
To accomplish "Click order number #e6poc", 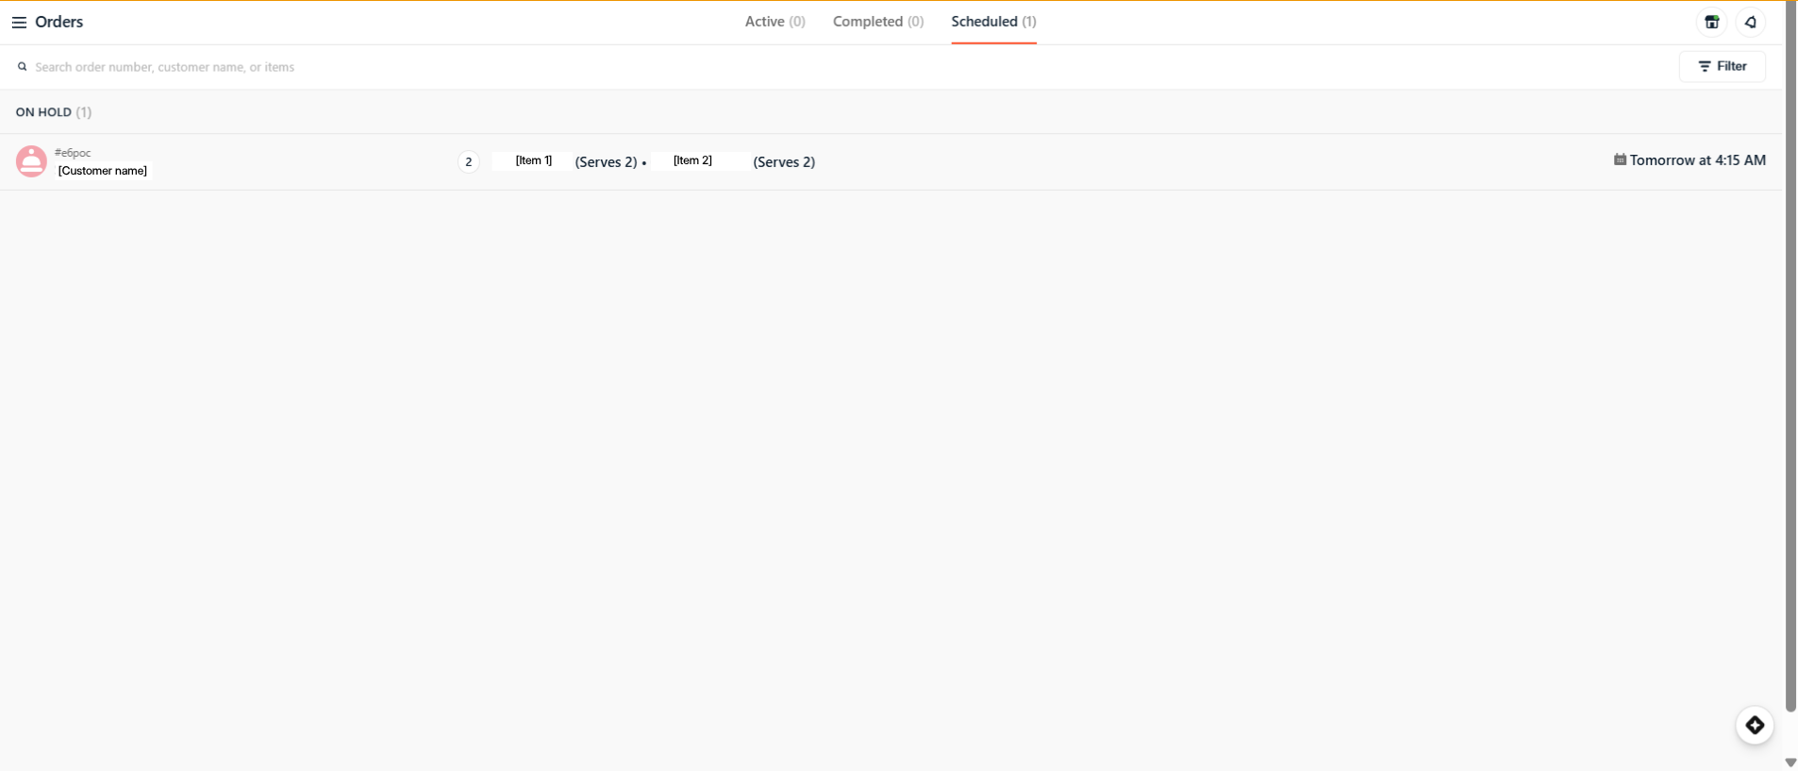I will (x=73, y=153).
